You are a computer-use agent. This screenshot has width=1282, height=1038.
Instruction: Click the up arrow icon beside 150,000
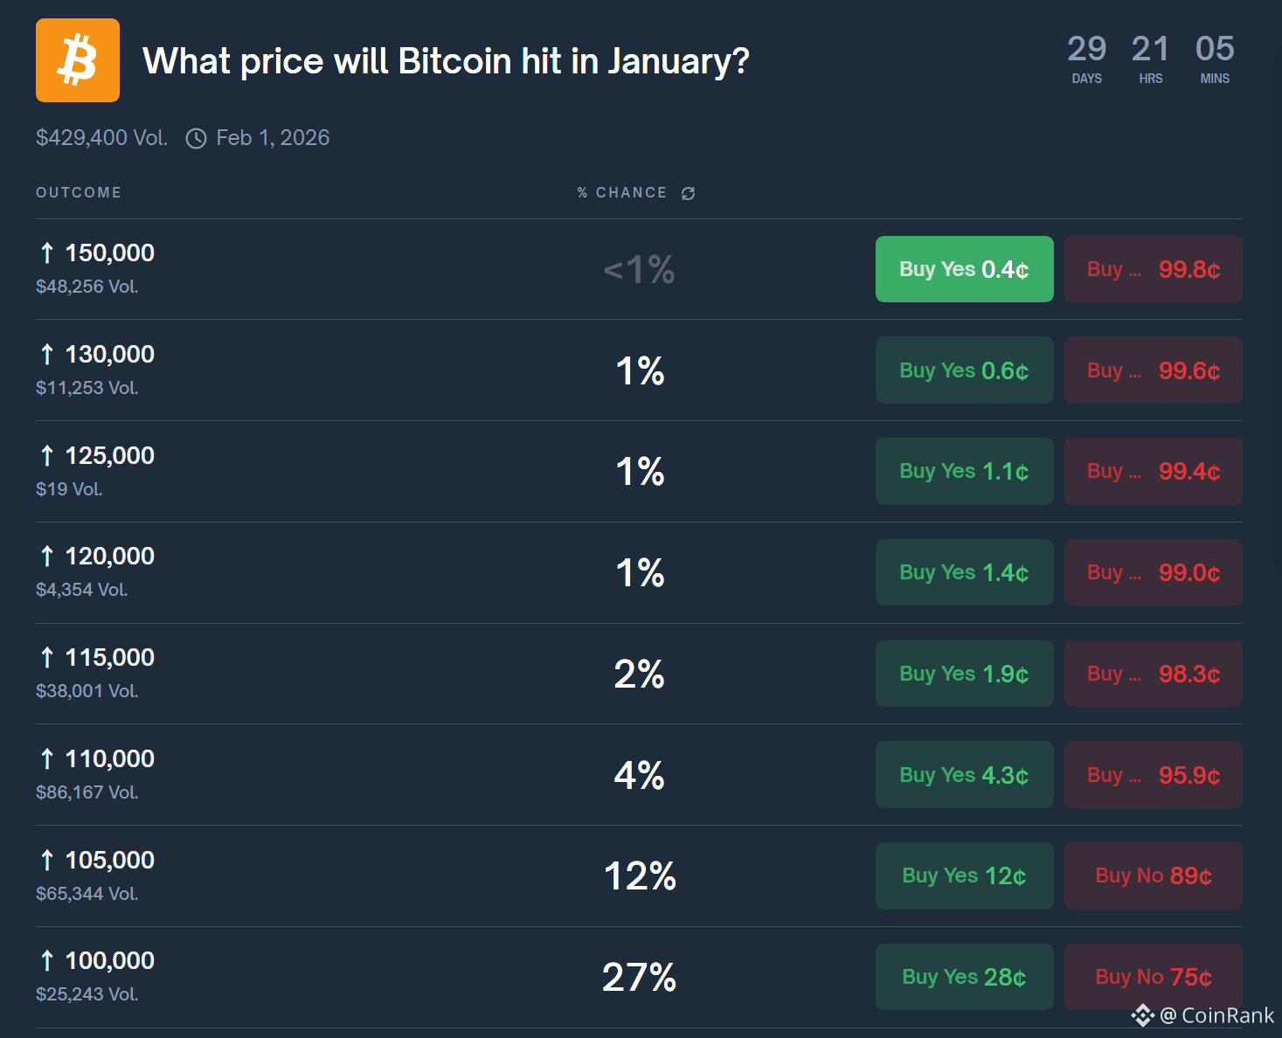pos(47,253)
